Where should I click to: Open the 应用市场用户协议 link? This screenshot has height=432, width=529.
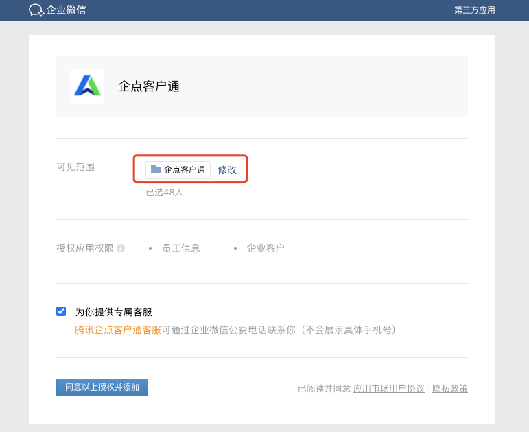tap(388, 389)
